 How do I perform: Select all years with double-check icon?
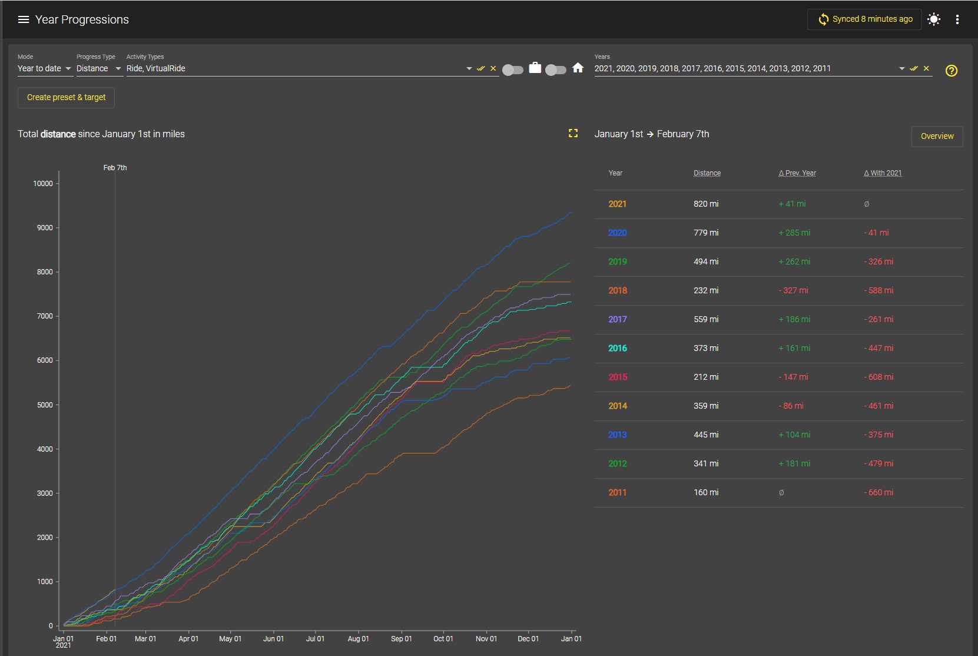pos(914,68)
